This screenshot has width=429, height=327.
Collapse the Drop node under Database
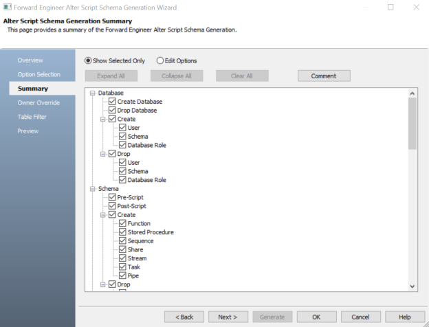coord(102,154)
